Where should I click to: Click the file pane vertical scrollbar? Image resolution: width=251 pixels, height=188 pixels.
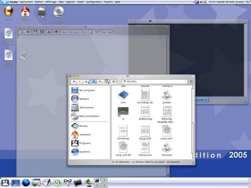point(192,122)
